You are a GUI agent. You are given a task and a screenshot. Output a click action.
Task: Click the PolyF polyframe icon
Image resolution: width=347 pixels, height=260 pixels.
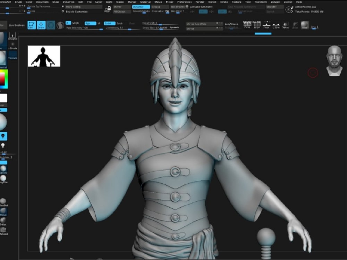(257, 25)
